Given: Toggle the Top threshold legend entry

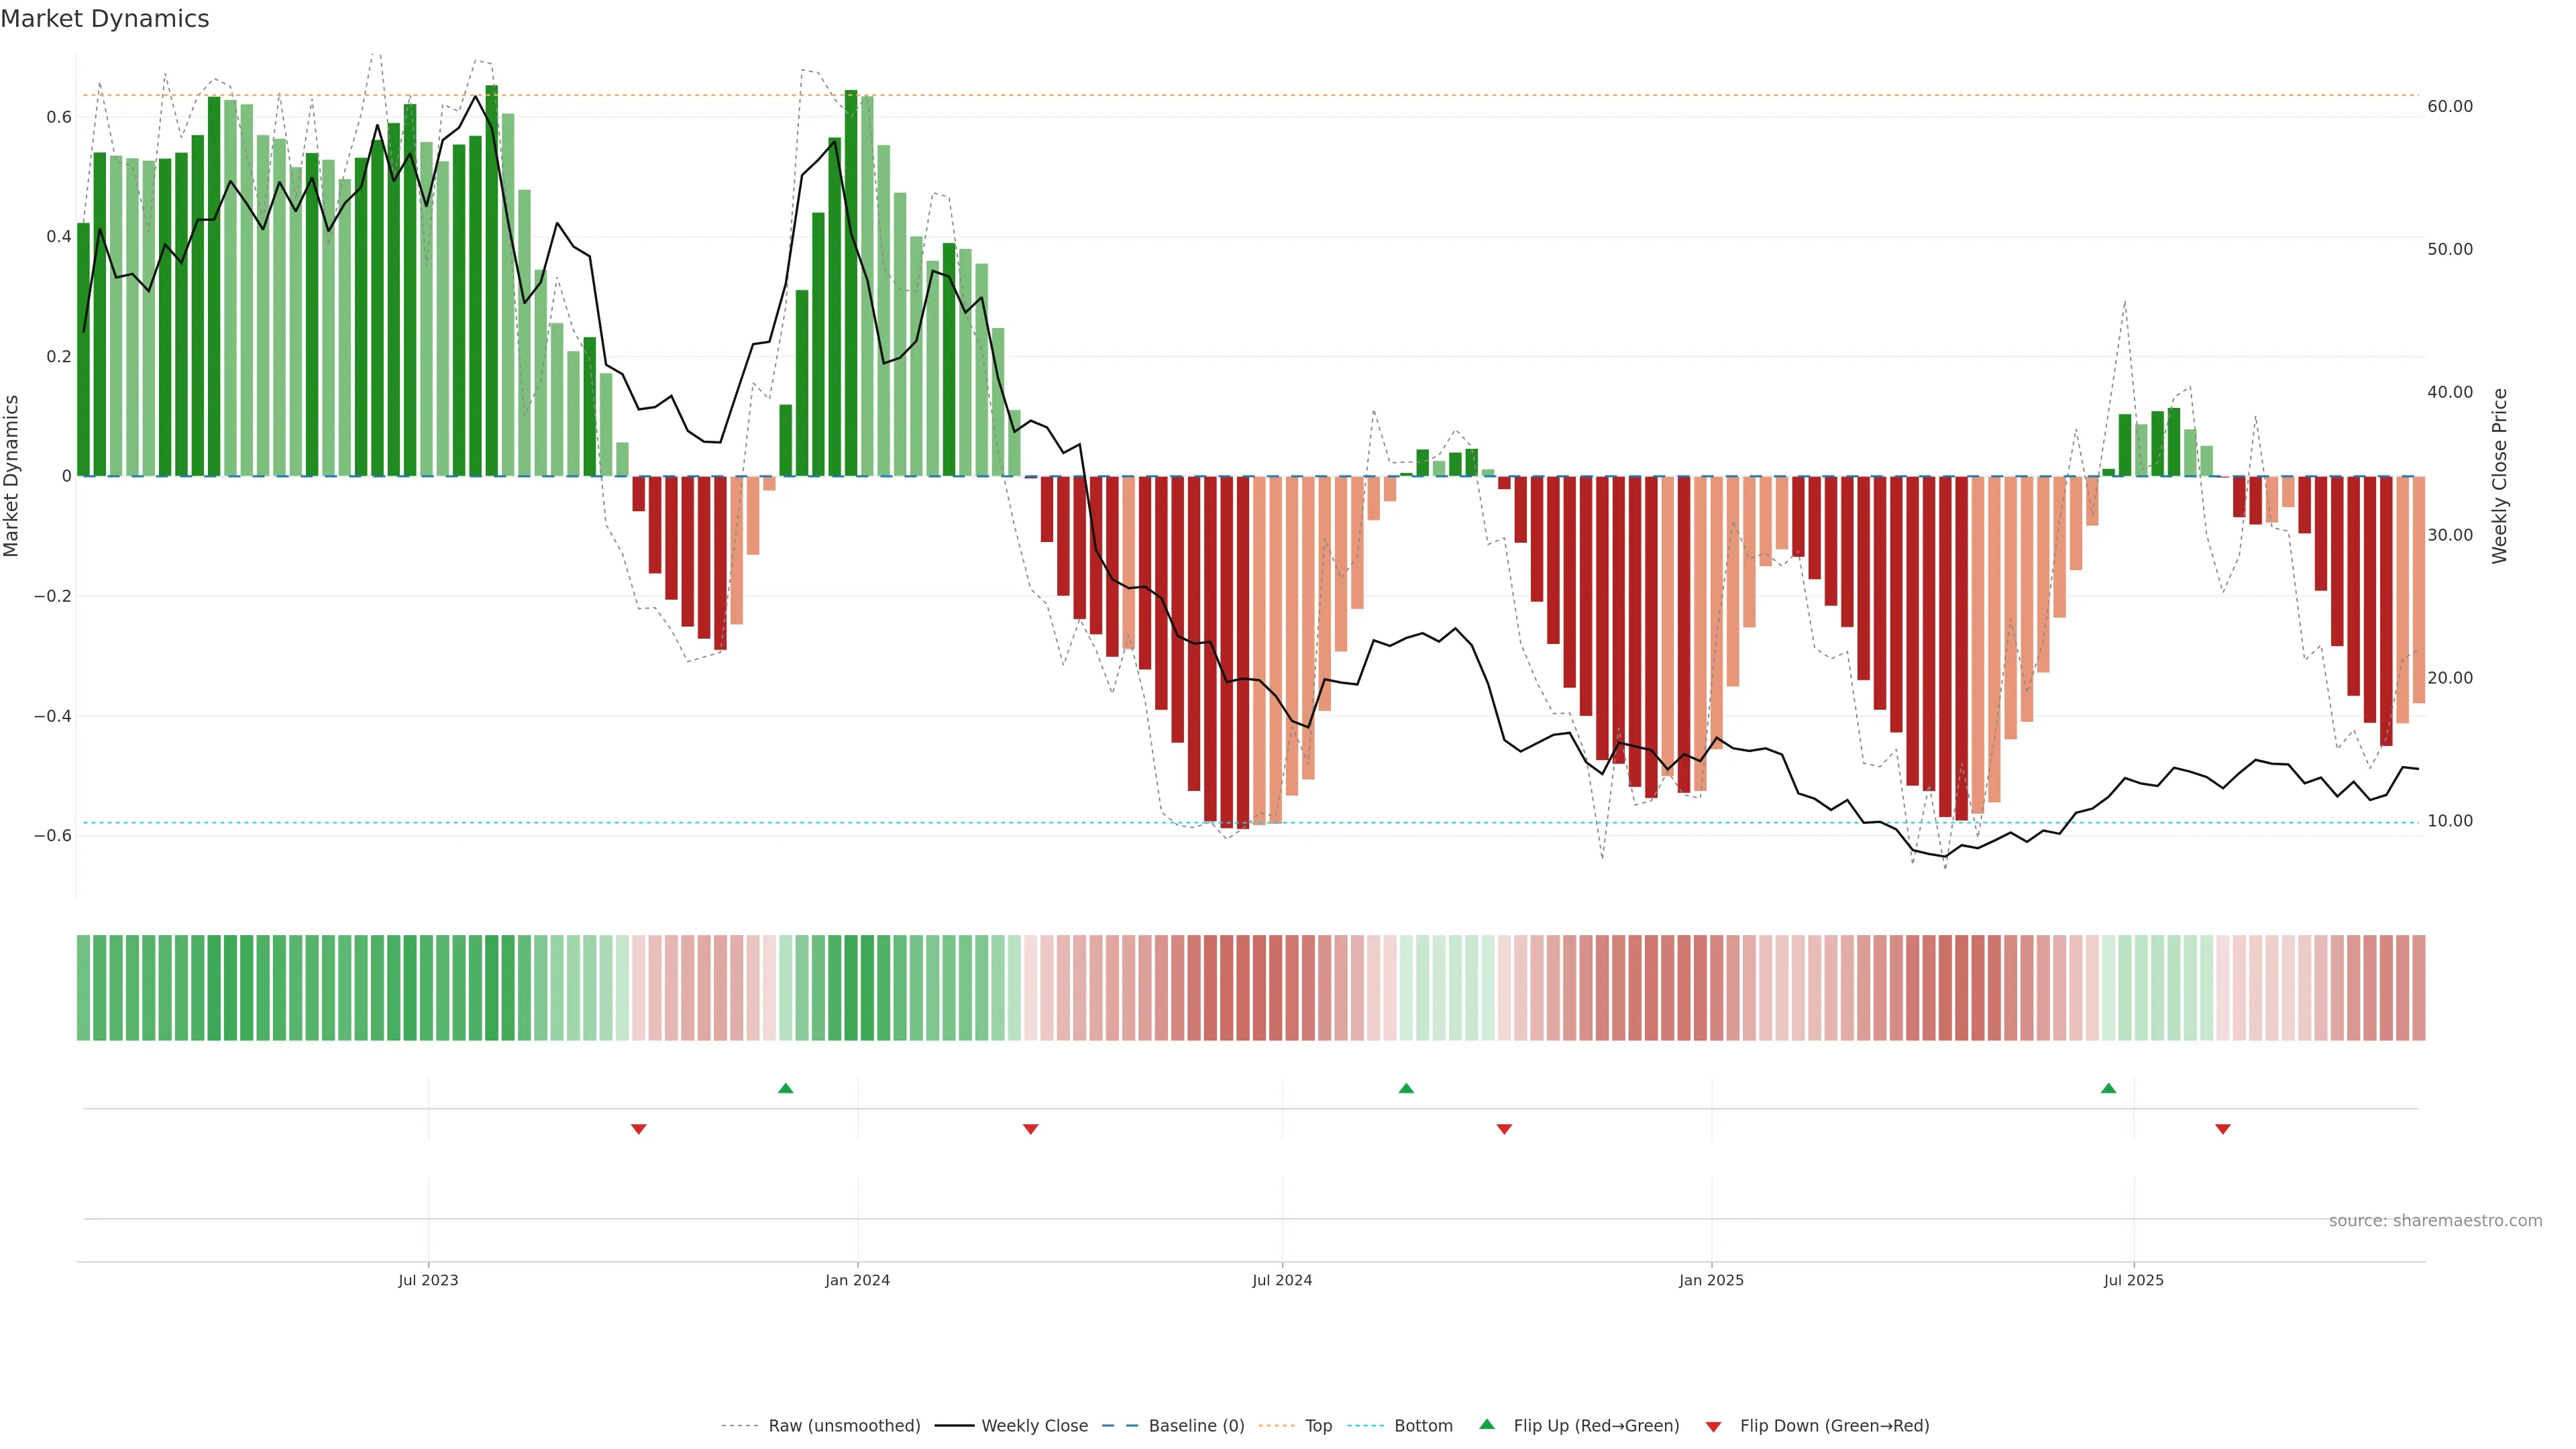Looking at the screenshot, I should pos(1318,1426).
